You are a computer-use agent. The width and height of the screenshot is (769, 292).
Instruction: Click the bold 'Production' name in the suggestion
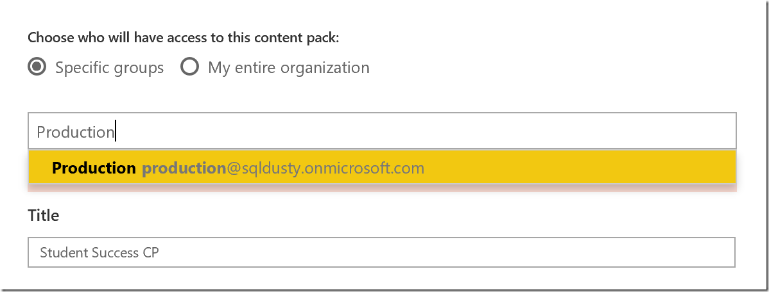[94, 168]
